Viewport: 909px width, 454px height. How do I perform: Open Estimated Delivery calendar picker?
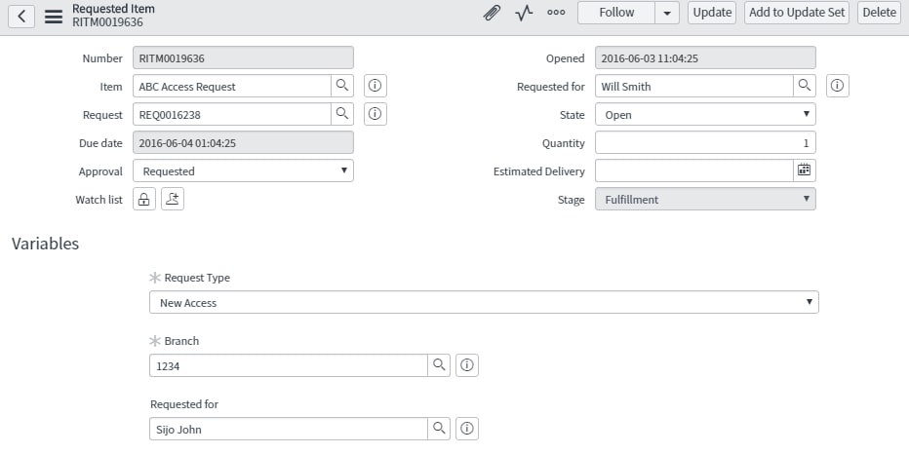[804, 170]
